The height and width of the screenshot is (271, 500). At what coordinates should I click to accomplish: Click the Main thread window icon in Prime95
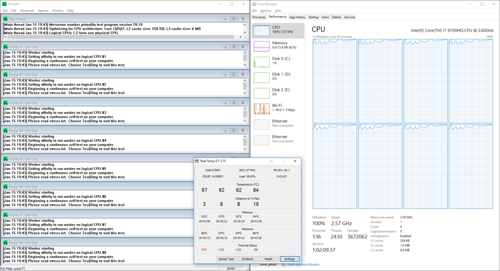click(5, 19)
